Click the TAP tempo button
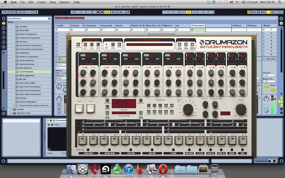The image size is (285, 178). pyautogui.click(x=5, y=12)
